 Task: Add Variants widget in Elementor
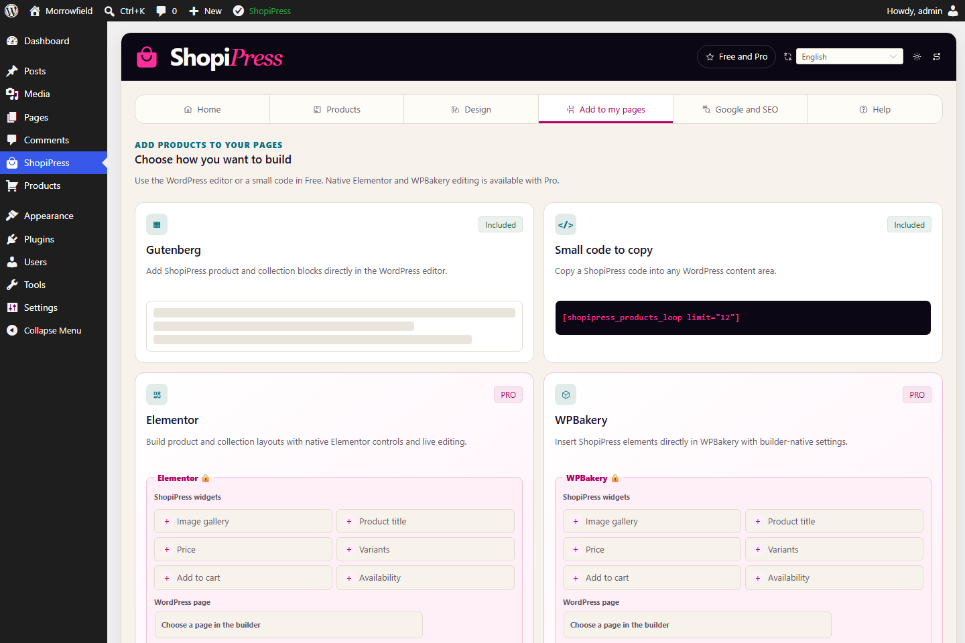[x=426, y=549]
